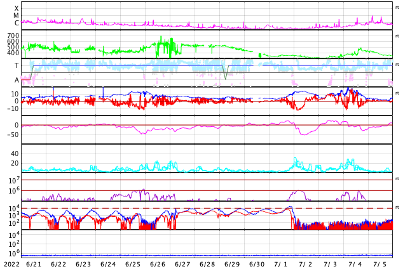Click the 10 tick in red-blue panel
The height and width of the screenshot is (269, 403).
point(15,94)
